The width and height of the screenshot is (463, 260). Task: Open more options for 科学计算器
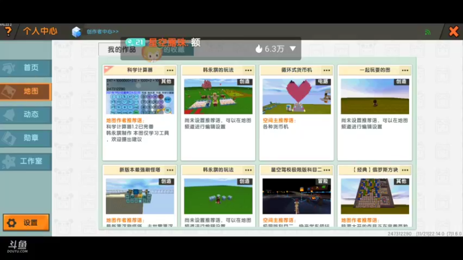point(170,70)
